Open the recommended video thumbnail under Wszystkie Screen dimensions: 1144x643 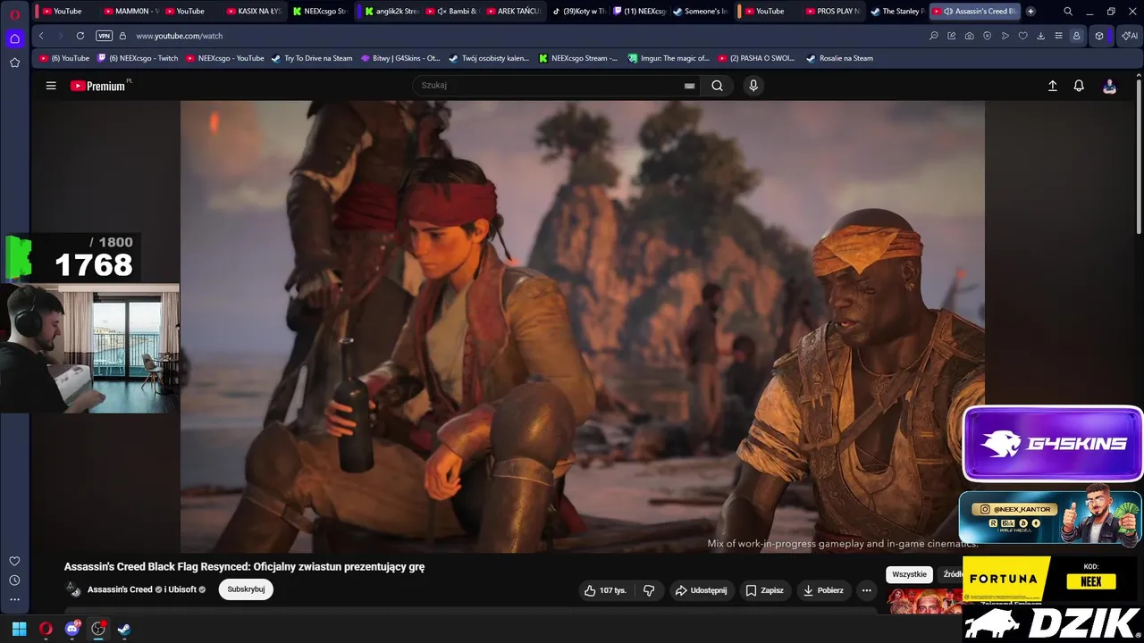pos(924,601)
